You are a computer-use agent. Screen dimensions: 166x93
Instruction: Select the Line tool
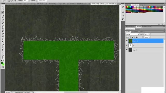click(3, 53)
